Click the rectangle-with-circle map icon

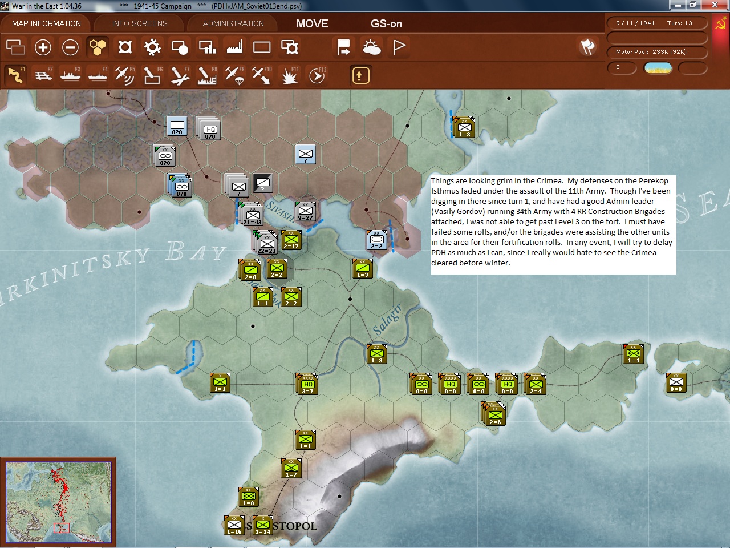coord(180,47)
